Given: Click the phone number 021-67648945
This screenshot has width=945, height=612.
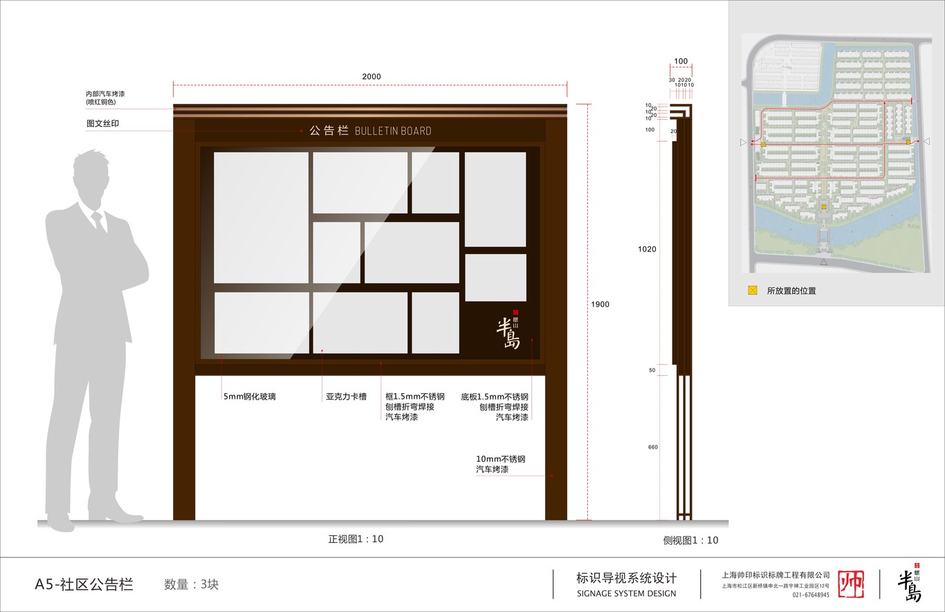Looking at the screenshot, I should pos(811,595).
